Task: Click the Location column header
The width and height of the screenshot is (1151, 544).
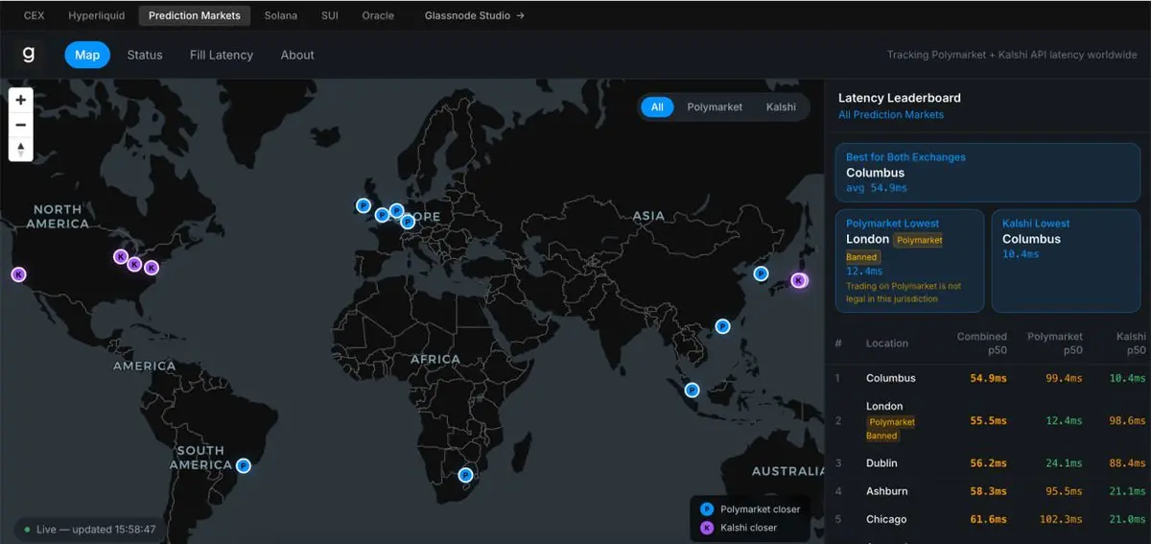Action: coord(887,343)
